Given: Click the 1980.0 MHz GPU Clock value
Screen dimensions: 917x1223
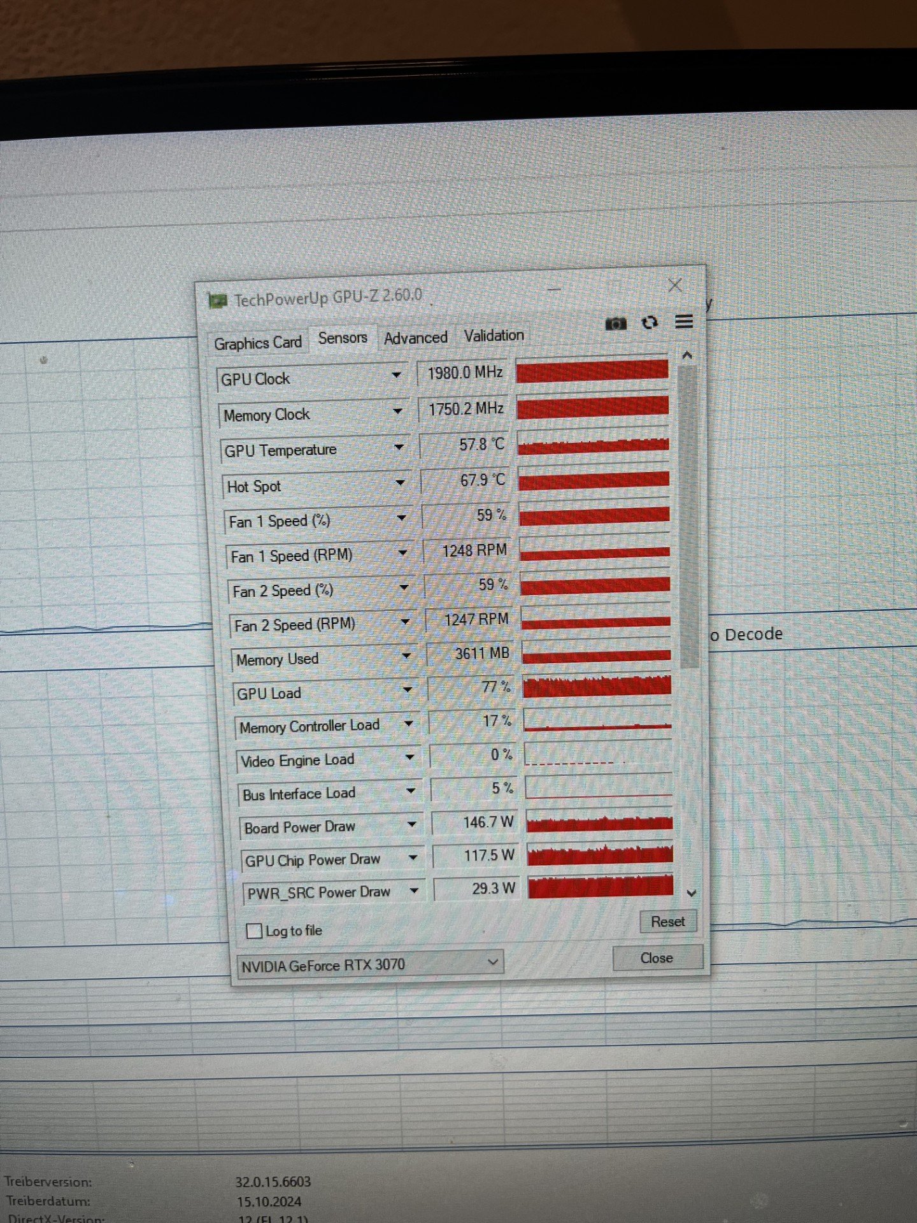Looking at the screenshot, I should tap(465, 373).
